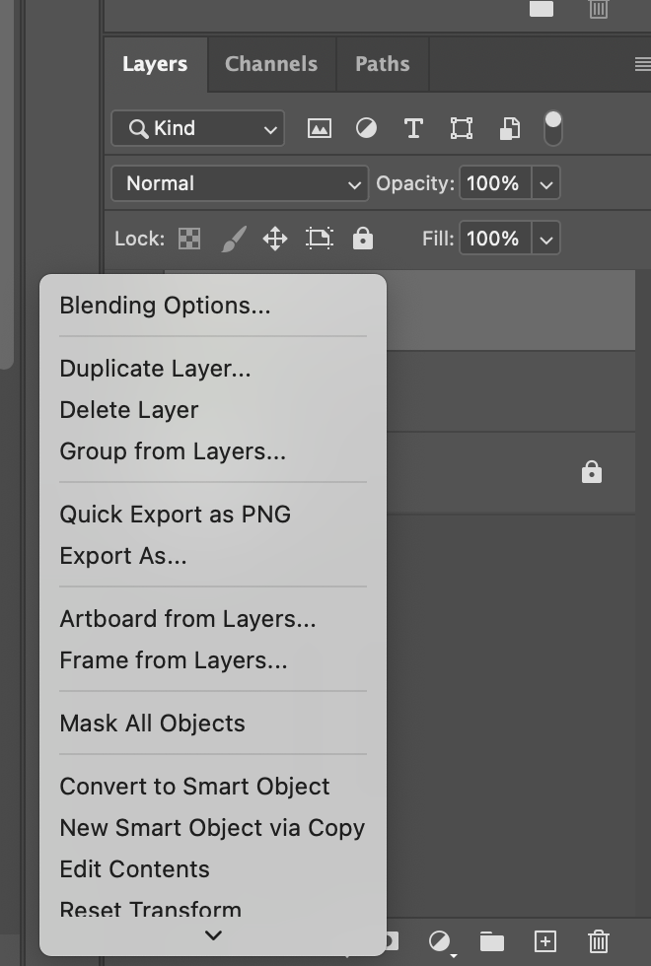
Task: Switch to the Paths tab
Action: (383, 63)
